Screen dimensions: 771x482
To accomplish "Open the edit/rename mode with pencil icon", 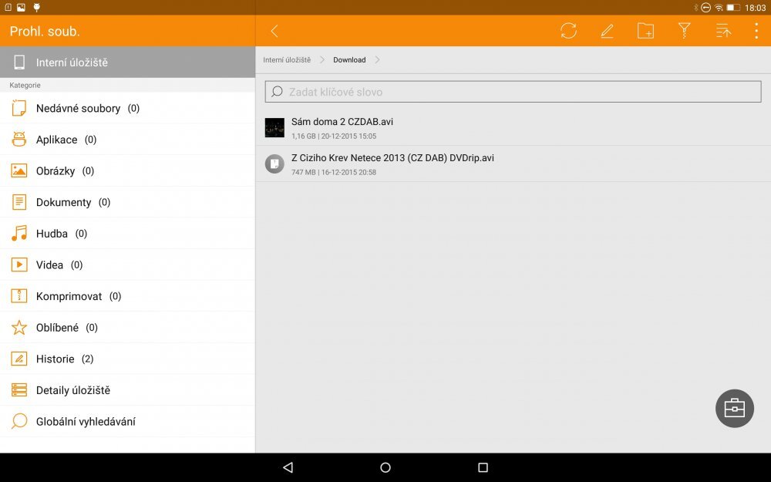I will pyautogui.click(x=607, y=31).
